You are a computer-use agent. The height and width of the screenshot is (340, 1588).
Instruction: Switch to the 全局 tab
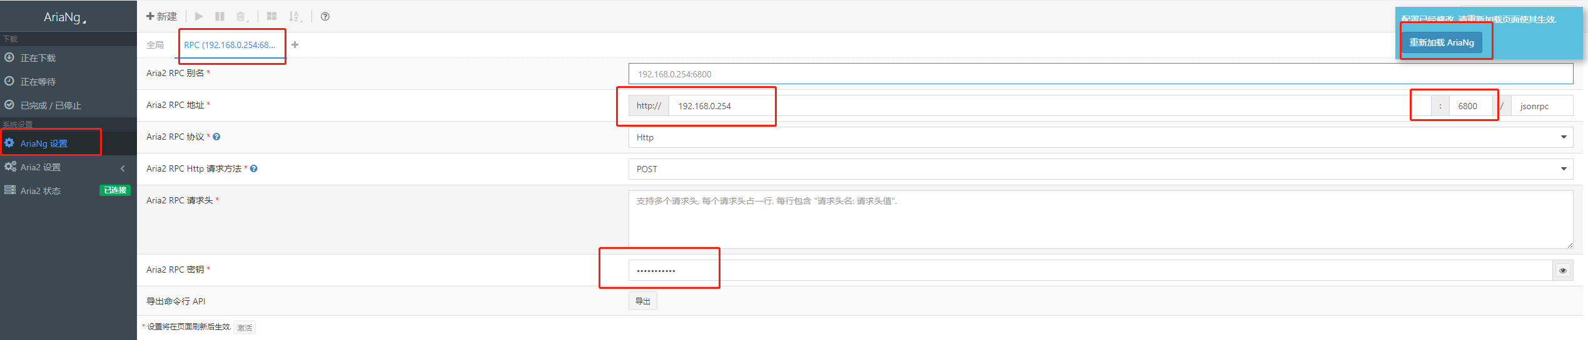[x=155, y=45]
